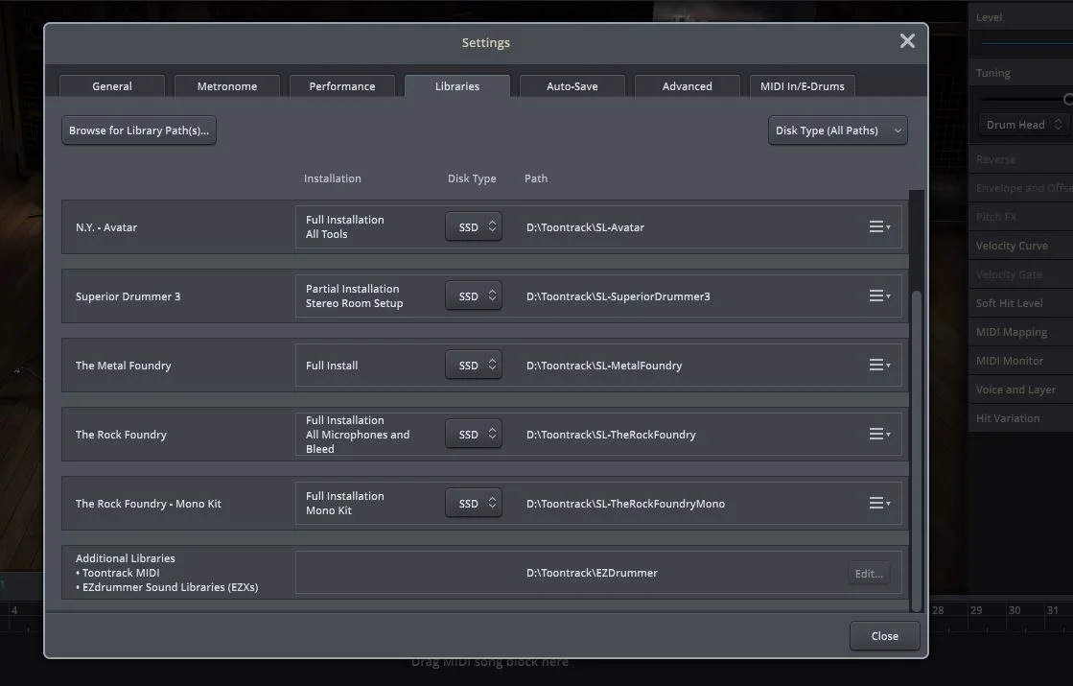The width and height of the screenshot is (1073, 686).
Task: Open Superior Drummer 3 path options menu icon
Action: pos(879,296)
